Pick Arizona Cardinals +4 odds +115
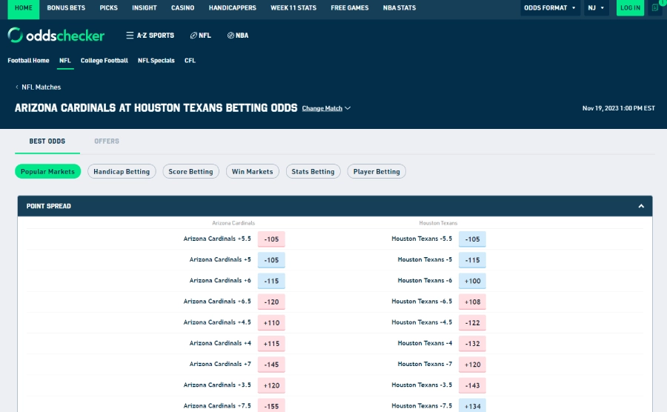 point(271,344)
